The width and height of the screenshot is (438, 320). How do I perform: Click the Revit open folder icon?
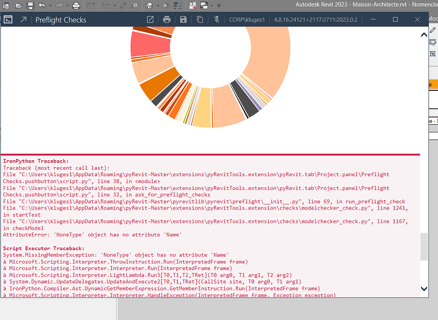tap(18, 6)
